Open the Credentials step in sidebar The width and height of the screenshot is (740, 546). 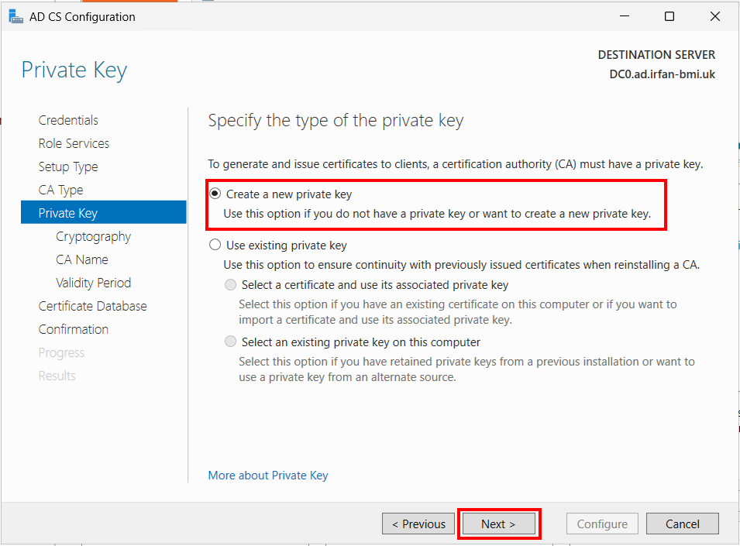click(68, 120)
